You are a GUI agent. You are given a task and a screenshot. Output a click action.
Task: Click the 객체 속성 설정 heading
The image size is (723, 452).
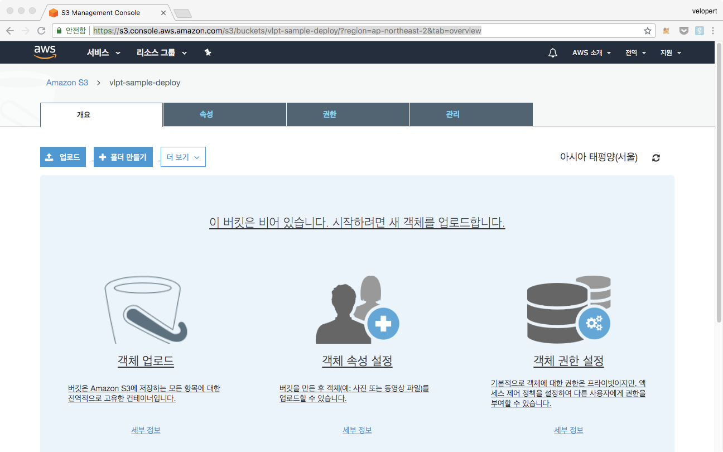(x=357, y=360)
